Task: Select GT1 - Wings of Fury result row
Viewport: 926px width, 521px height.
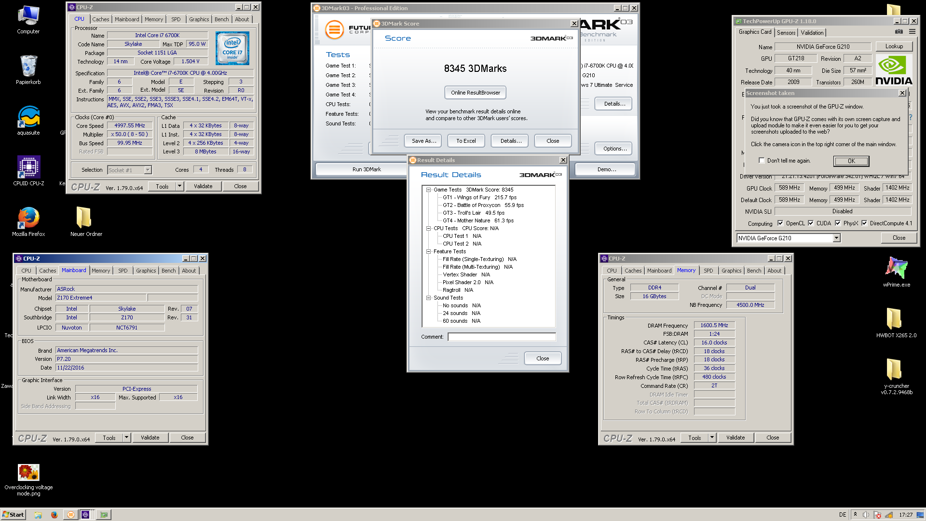Action: coord(479,197)
